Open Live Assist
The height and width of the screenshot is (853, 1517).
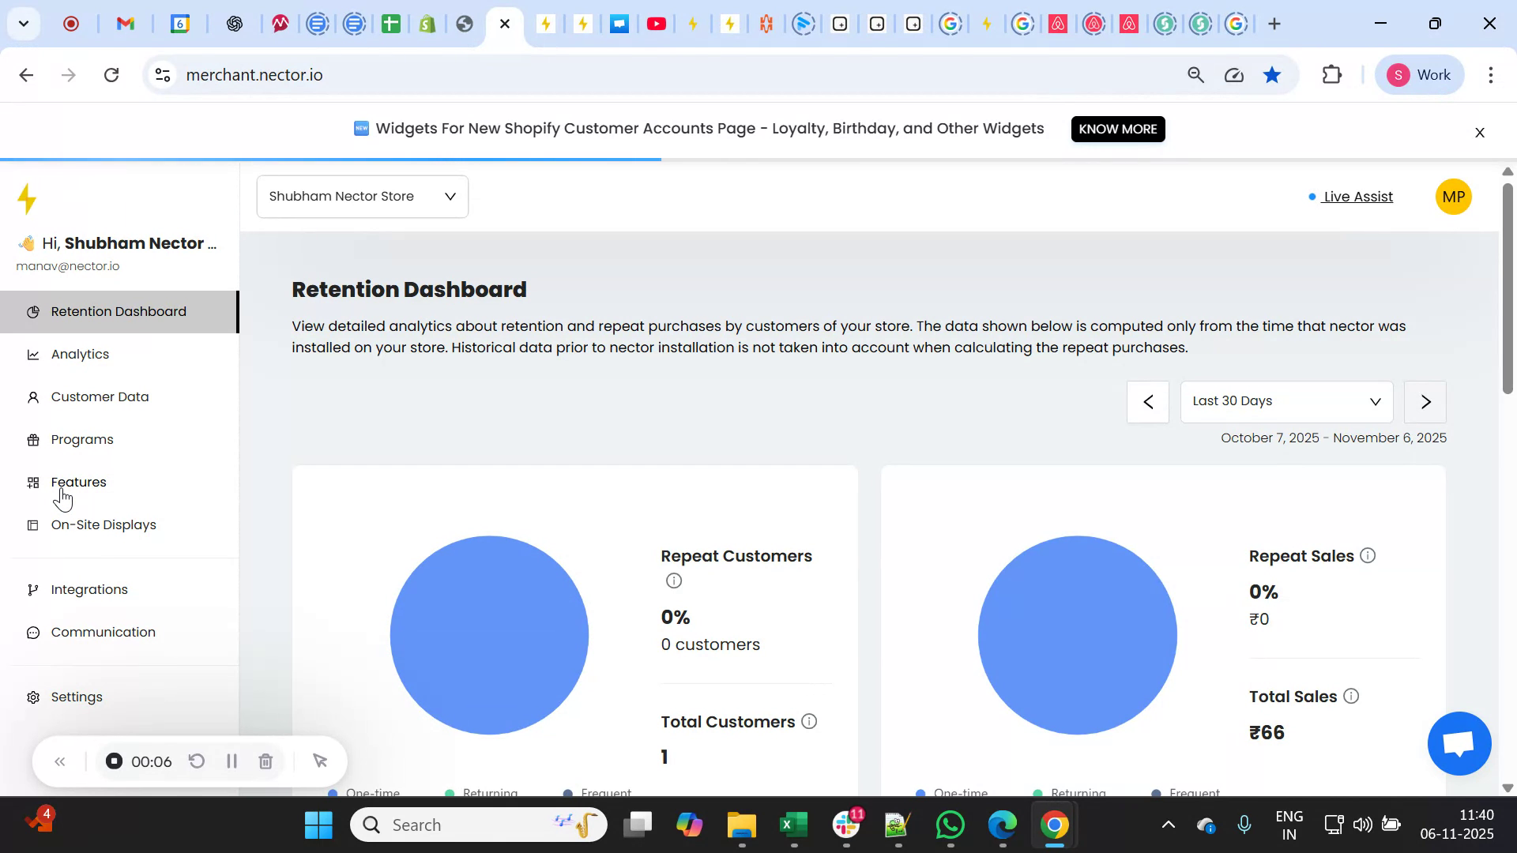pos(1357,197)
